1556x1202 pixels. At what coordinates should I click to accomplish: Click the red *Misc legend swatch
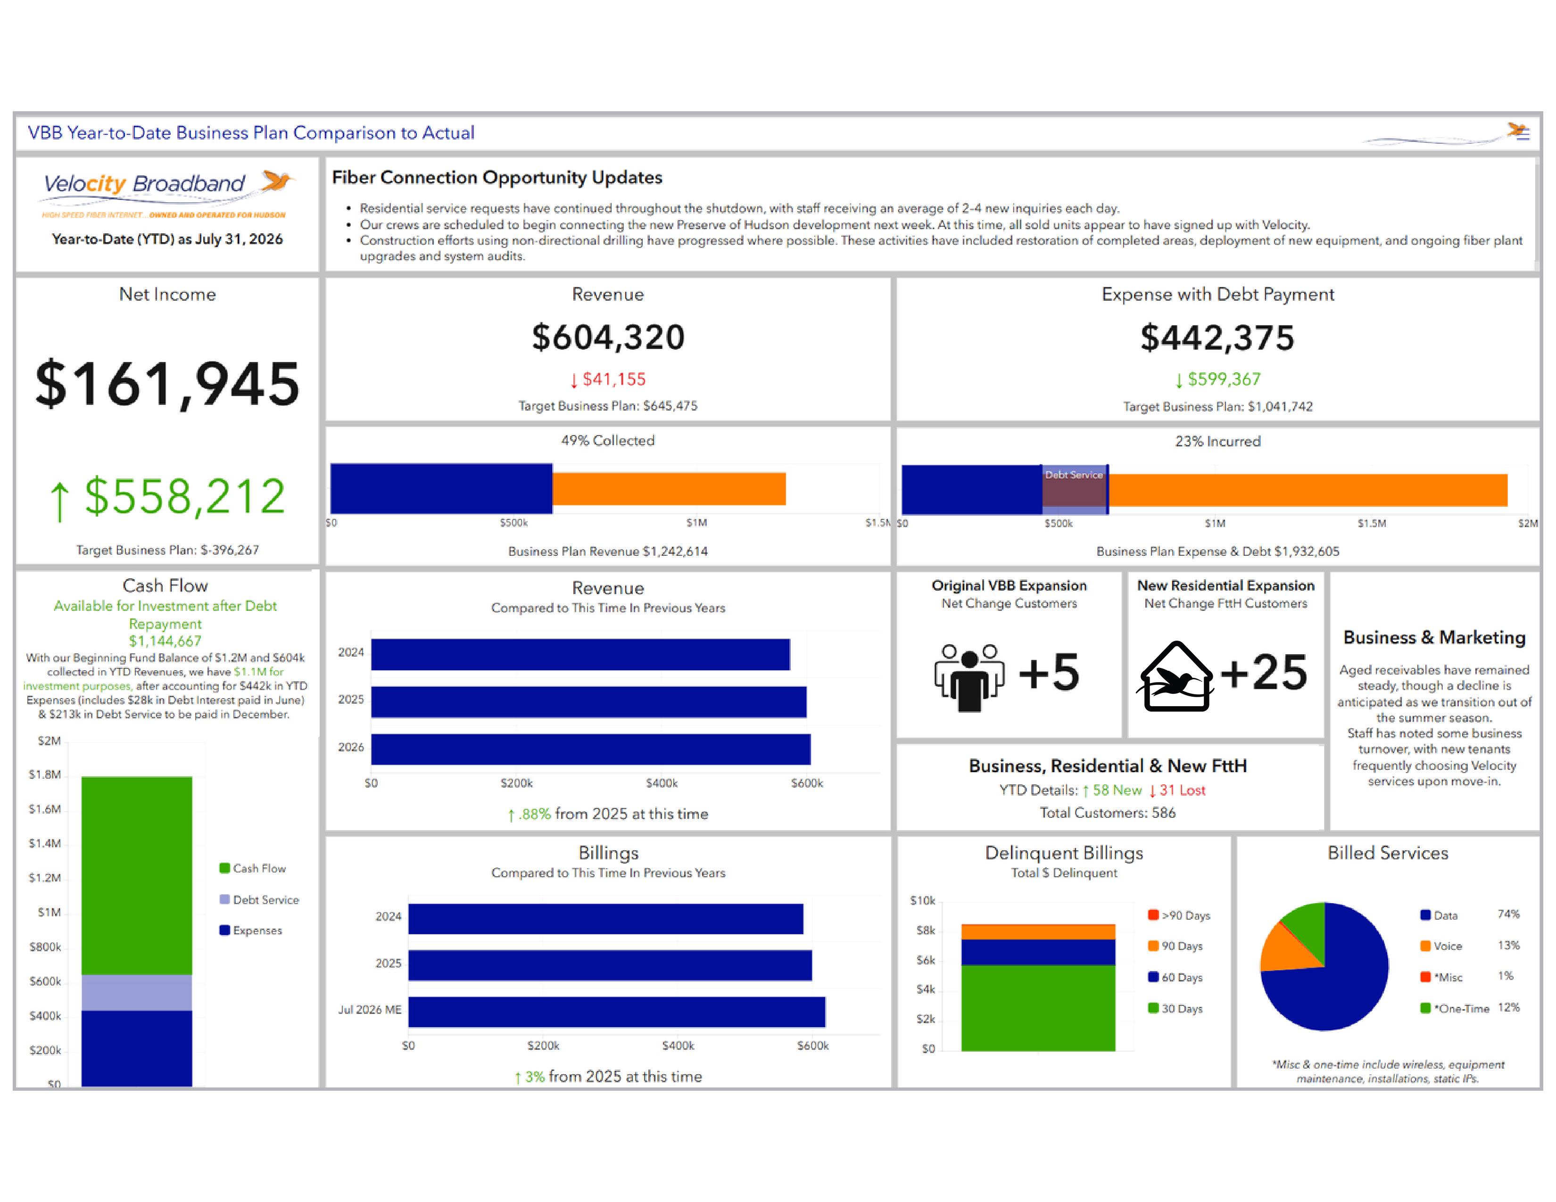pyautogui.click(x=1425, y=977)
